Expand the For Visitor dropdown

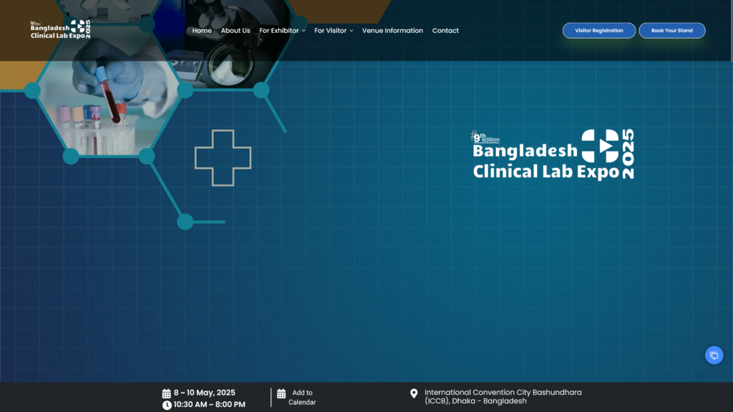[334, 30]
